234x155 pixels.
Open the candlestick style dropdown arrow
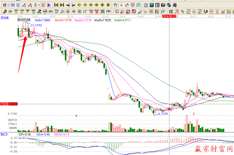point(39,5)
